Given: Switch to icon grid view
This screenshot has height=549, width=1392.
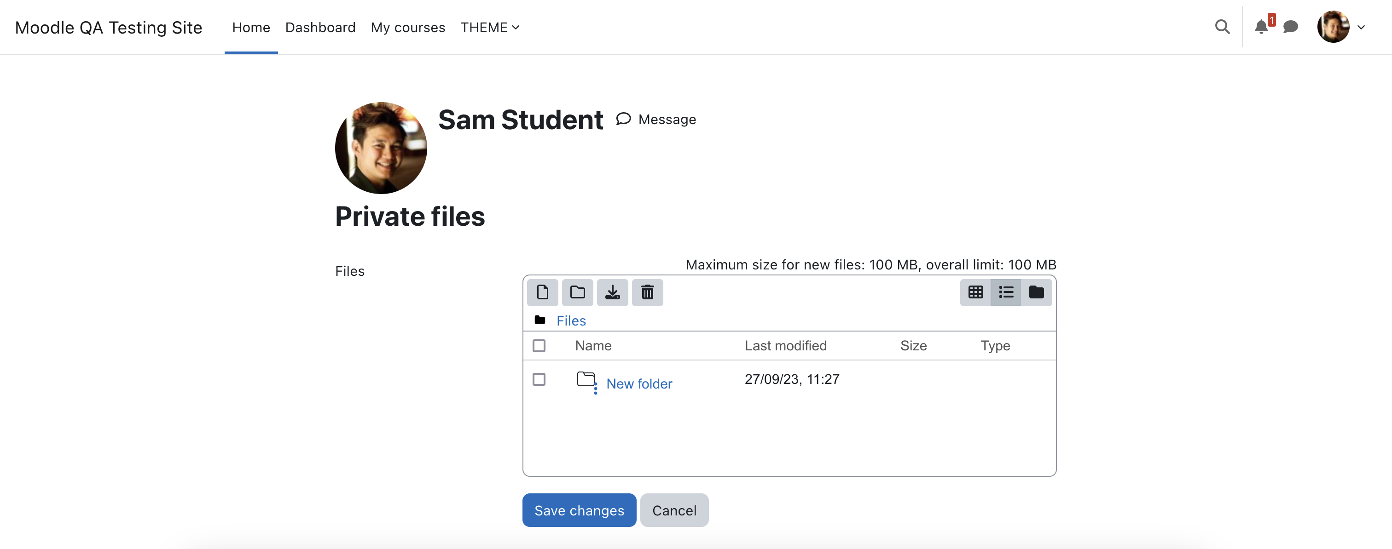Looking at the screenshot, I should tap(975, 292).
